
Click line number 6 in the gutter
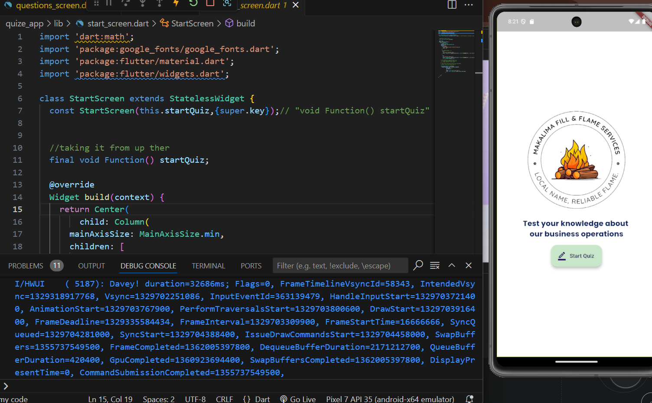click(x=20, y=98)
